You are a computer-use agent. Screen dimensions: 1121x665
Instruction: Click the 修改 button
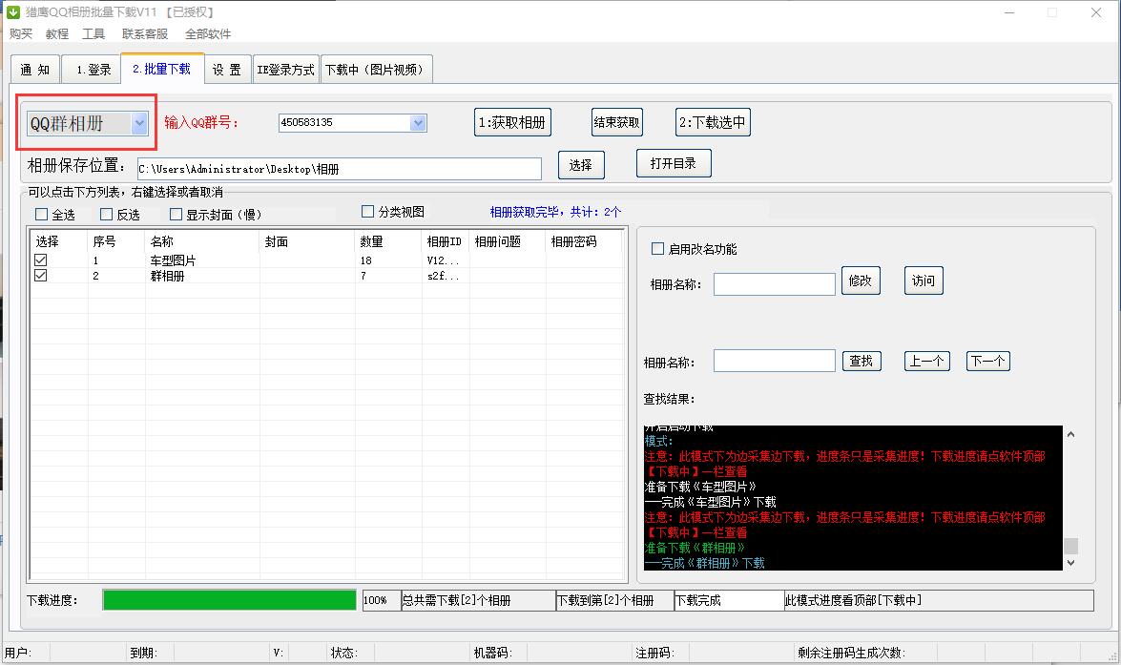click(861, 281)
